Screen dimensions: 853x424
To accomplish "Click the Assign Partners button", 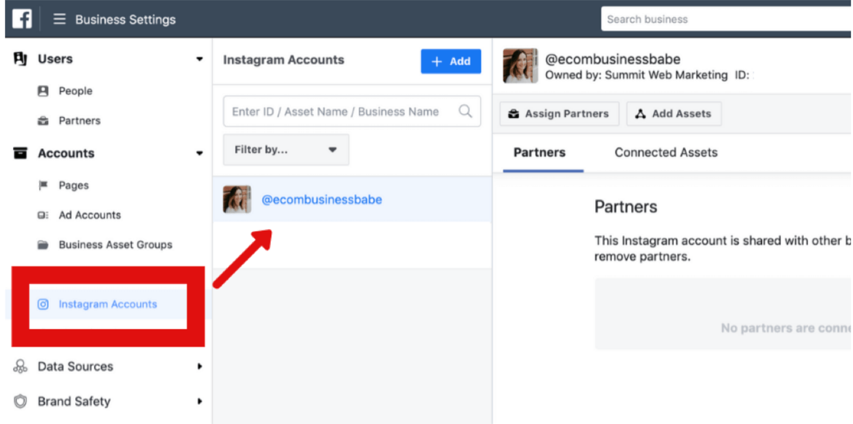I will 559,113.
